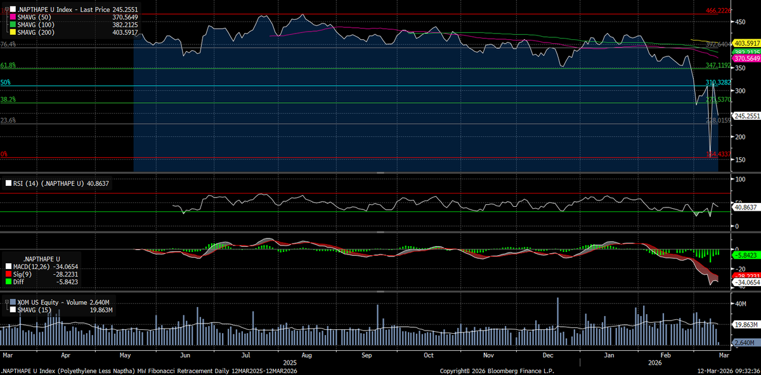Click the Aug label on the date axis
The image size is (761, 375).
(306, 355)
